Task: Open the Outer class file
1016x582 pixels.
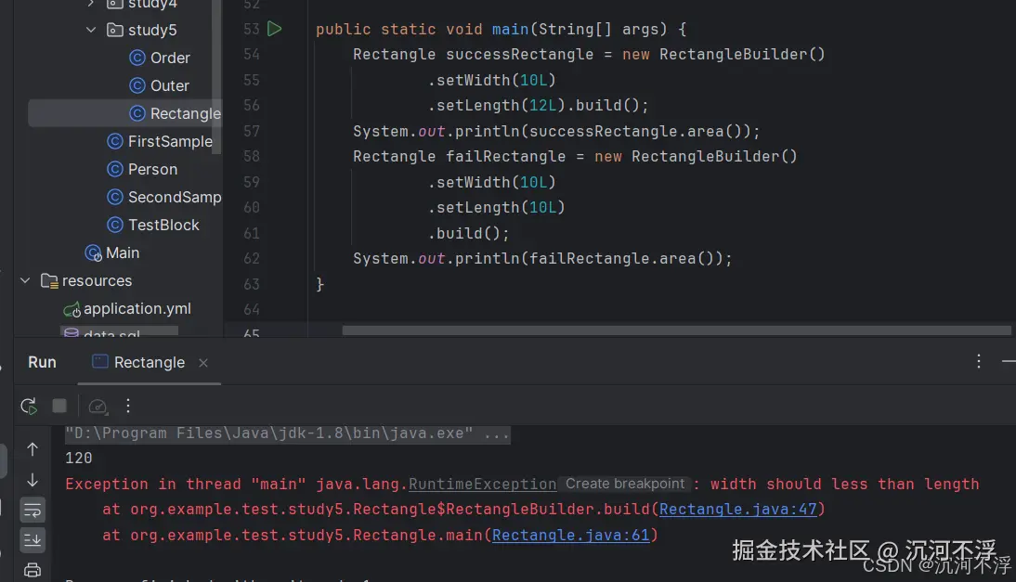Action: click(x=160, y=85)
